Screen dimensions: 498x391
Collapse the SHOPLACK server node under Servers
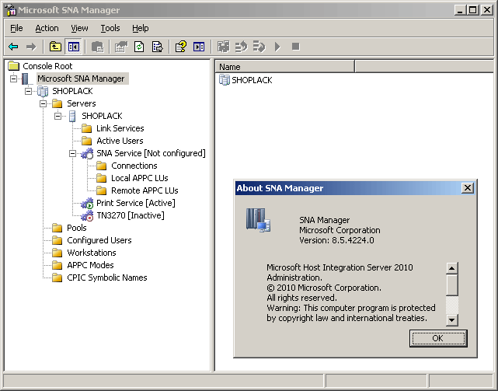point(57,116)
